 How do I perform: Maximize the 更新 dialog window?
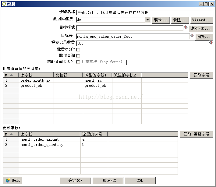[206, 4]
